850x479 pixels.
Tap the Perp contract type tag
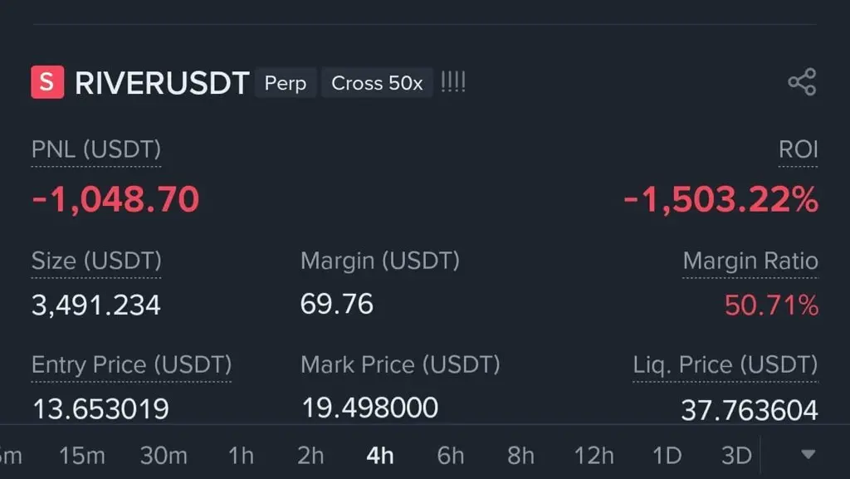[286, 83]
